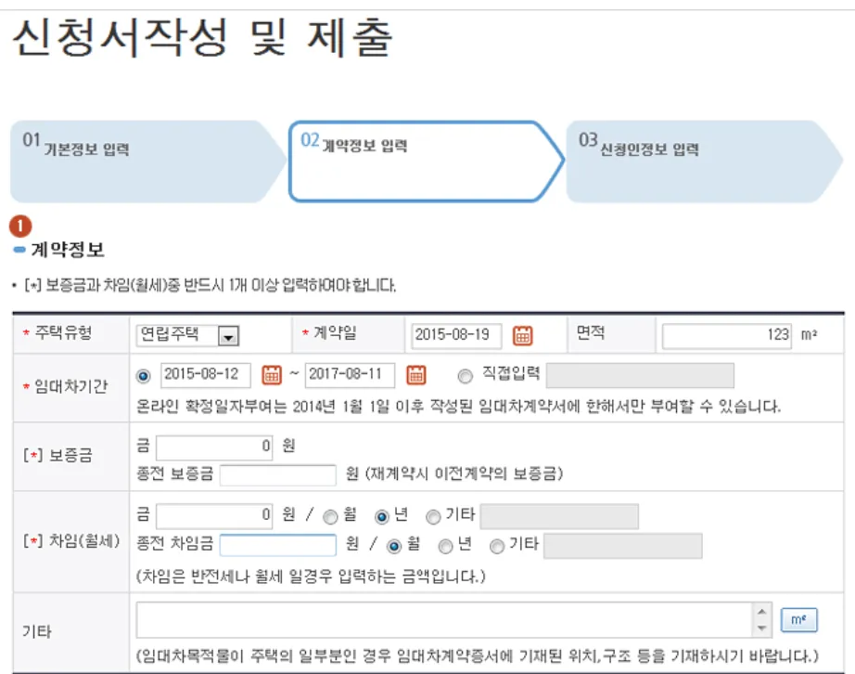
Task: Choose 년 radio in the 차임 금 row
Action: 382,516
